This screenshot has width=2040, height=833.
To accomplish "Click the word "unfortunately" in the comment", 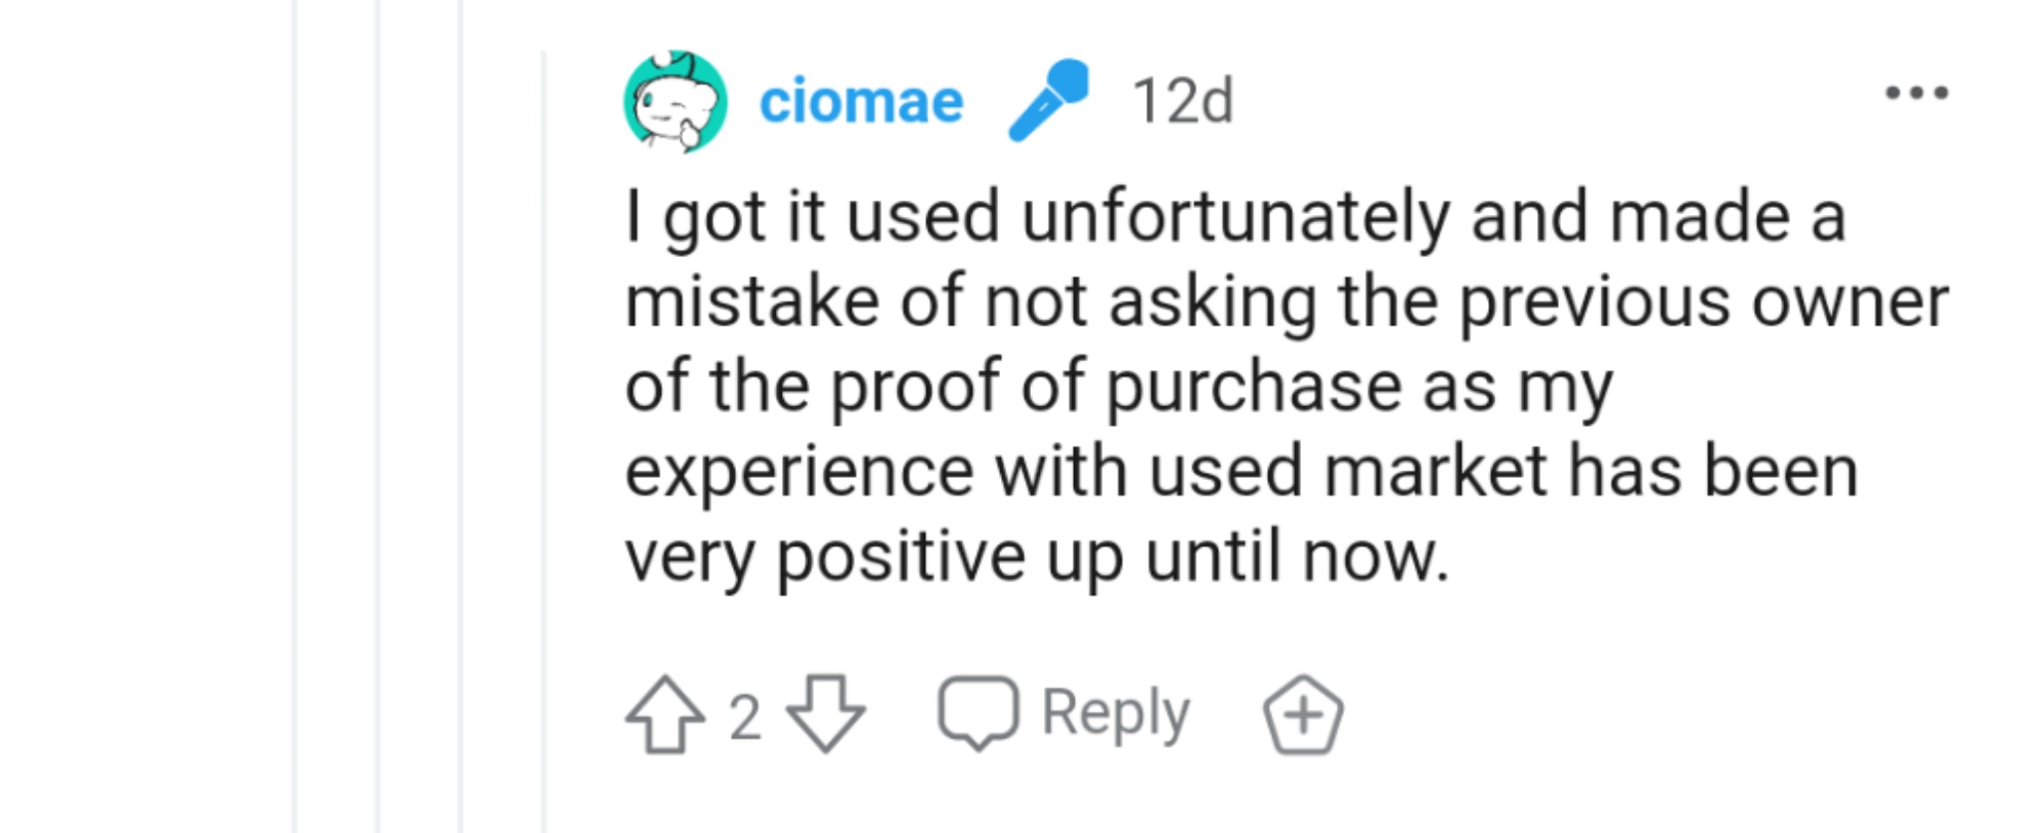I will tap(1235, 217).
